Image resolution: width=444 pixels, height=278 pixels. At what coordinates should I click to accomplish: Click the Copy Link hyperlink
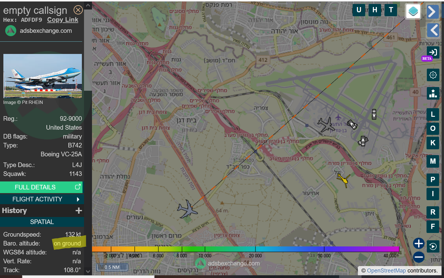point(63,20)
